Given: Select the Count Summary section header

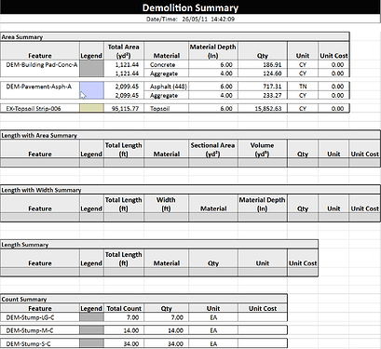Looking at the screenshot, I should 143,299.
